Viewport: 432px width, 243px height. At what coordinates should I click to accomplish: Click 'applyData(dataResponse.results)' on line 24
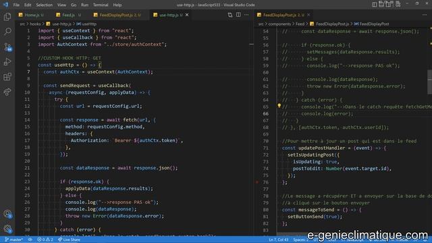pos(108,189)
